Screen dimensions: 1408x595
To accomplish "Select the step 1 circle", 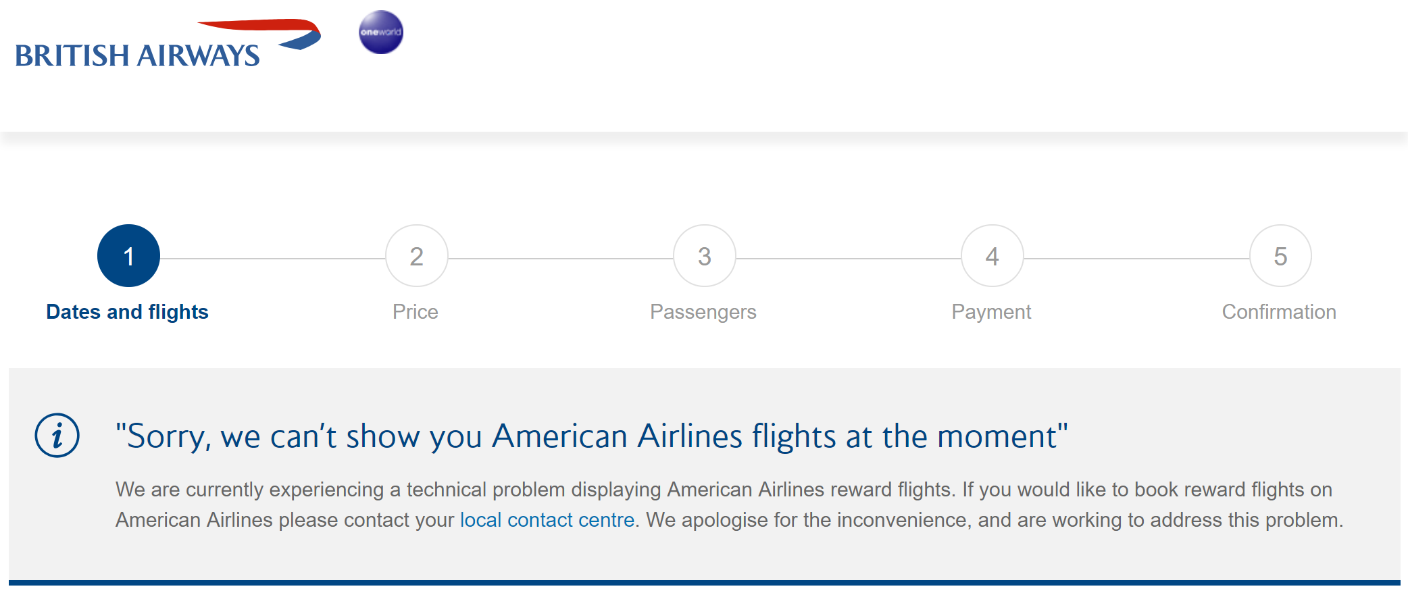I will click(128, 256).
